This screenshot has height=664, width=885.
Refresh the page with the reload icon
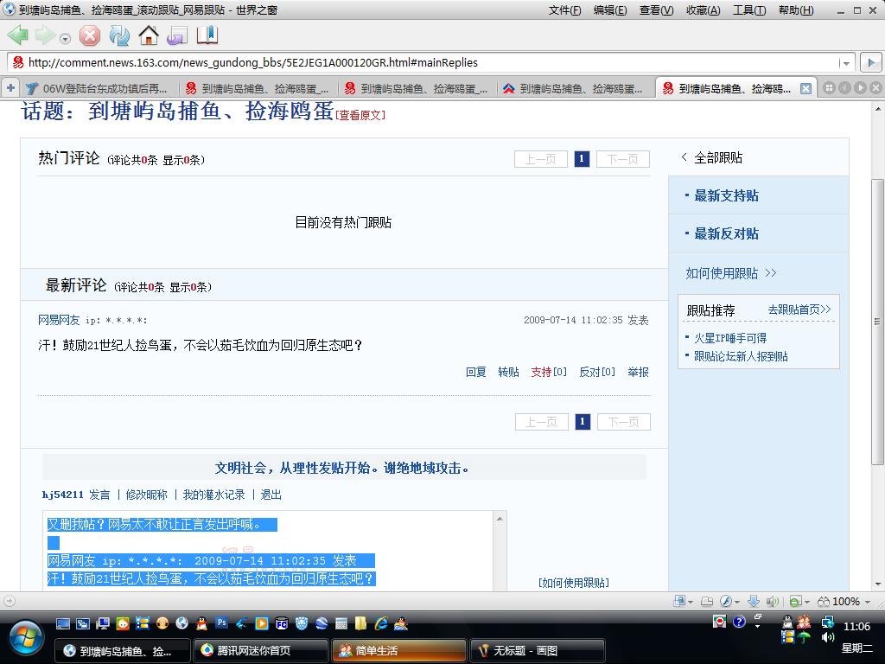119,35
